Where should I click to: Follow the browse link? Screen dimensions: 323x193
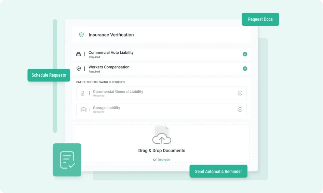point(164,159)
